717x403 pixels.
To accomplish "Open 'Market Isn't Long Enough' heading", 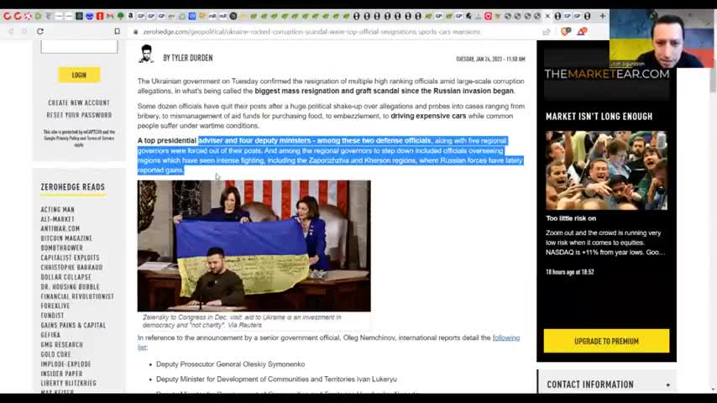I will coord(599,117).
